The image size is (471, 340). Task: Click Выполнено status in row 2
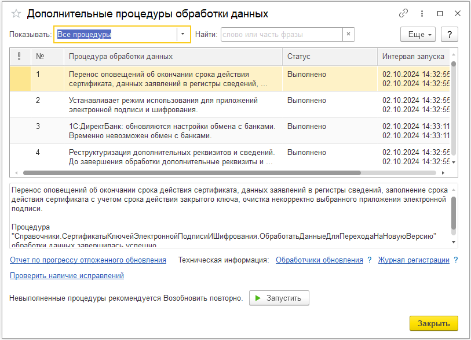click(x=306, y=101)
